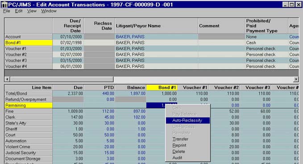Click the 2,337.00 total due value
The image size is (303, 164).
click(x=75, y=94)
